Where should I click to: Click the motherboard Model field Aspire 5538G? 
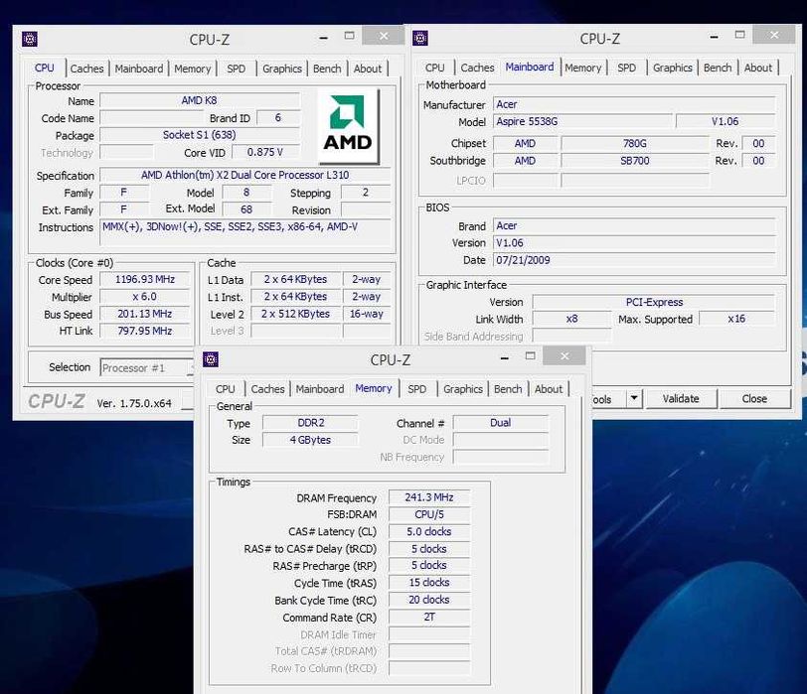click(582, 121)
